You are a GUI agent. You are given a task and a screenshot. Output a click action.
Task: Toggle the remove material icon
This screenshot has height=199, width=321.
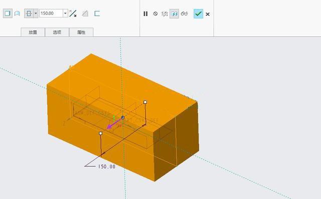pyautogui.click(x=85, y=13)
